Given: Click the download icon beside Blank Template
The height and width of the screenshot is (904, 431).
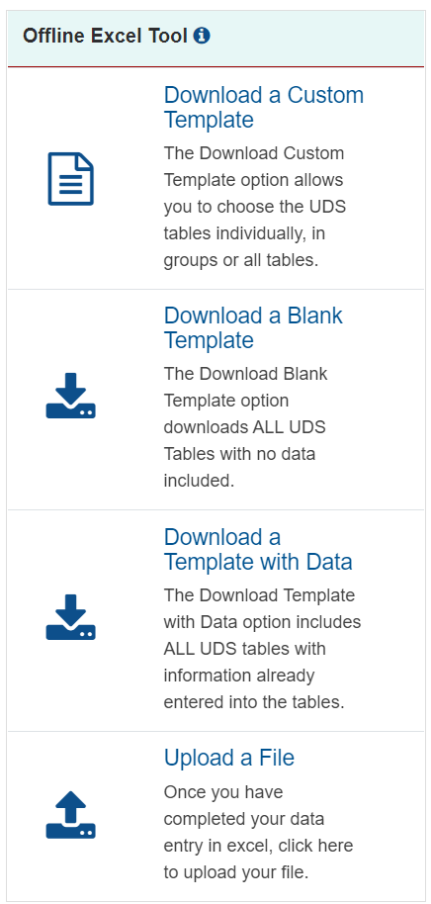Looking at the screenshot, I should (x=71, y=396).
